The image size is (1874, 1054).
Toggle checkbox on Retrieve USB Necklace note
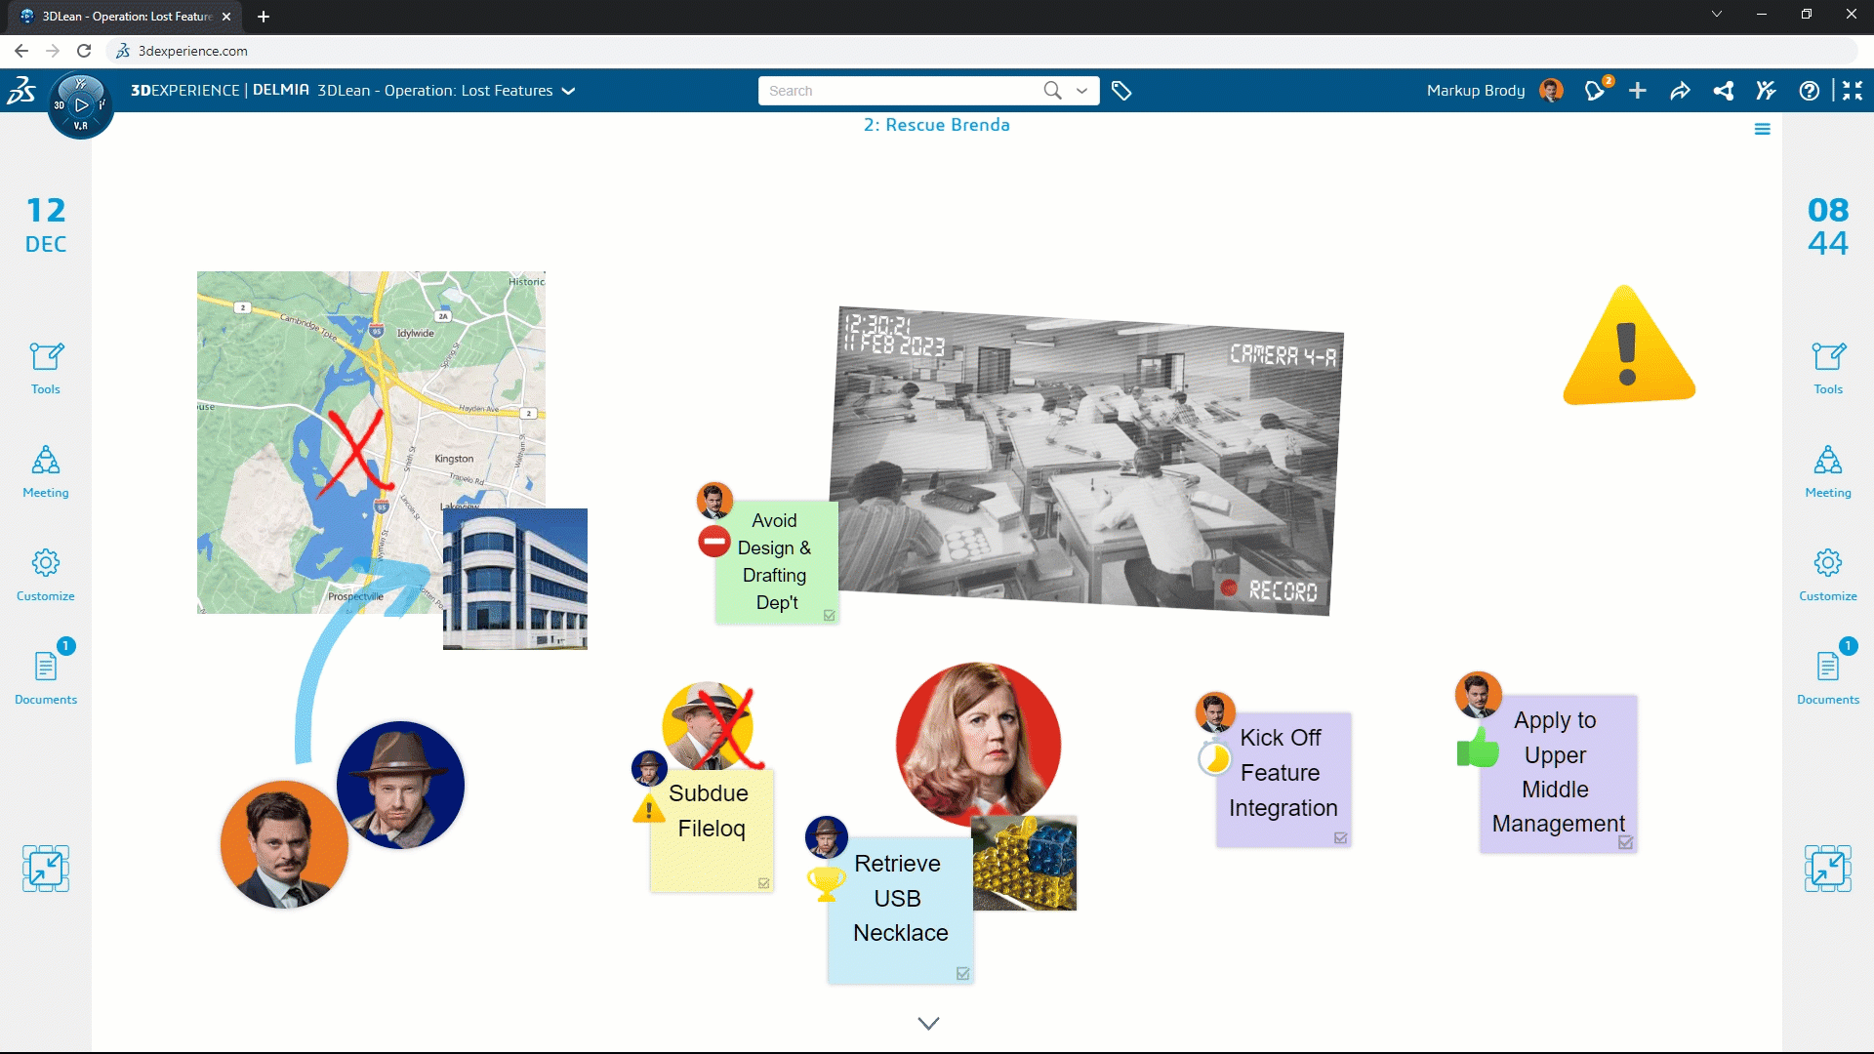[964, 973]
